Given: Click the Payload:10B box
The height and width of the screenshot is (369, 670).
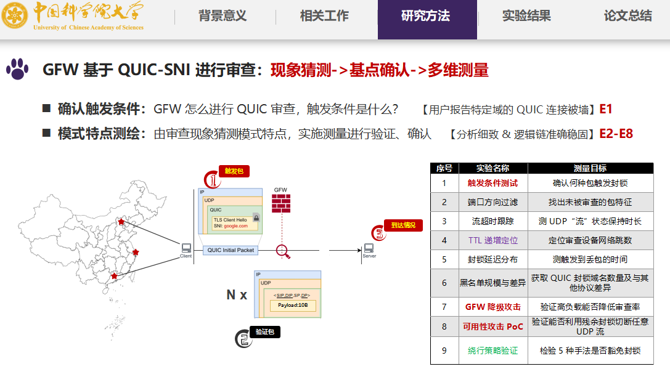Looking at the screenshot, I should 293,306.
